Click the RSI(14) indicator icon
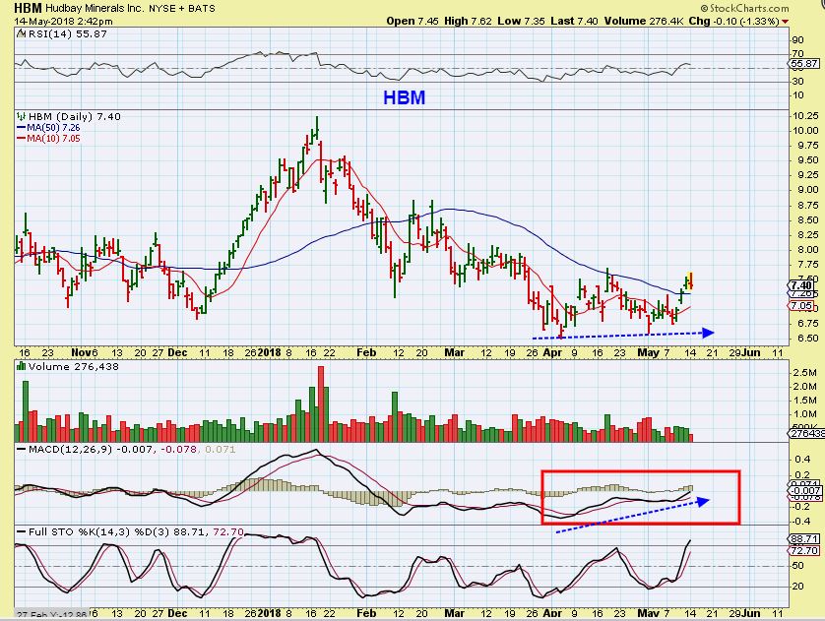 coord(21,34)
